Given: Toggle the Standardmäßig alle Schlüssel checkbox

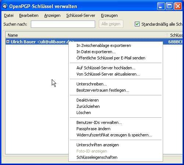Looking at the screenshot, I should (x=137, y=24).
